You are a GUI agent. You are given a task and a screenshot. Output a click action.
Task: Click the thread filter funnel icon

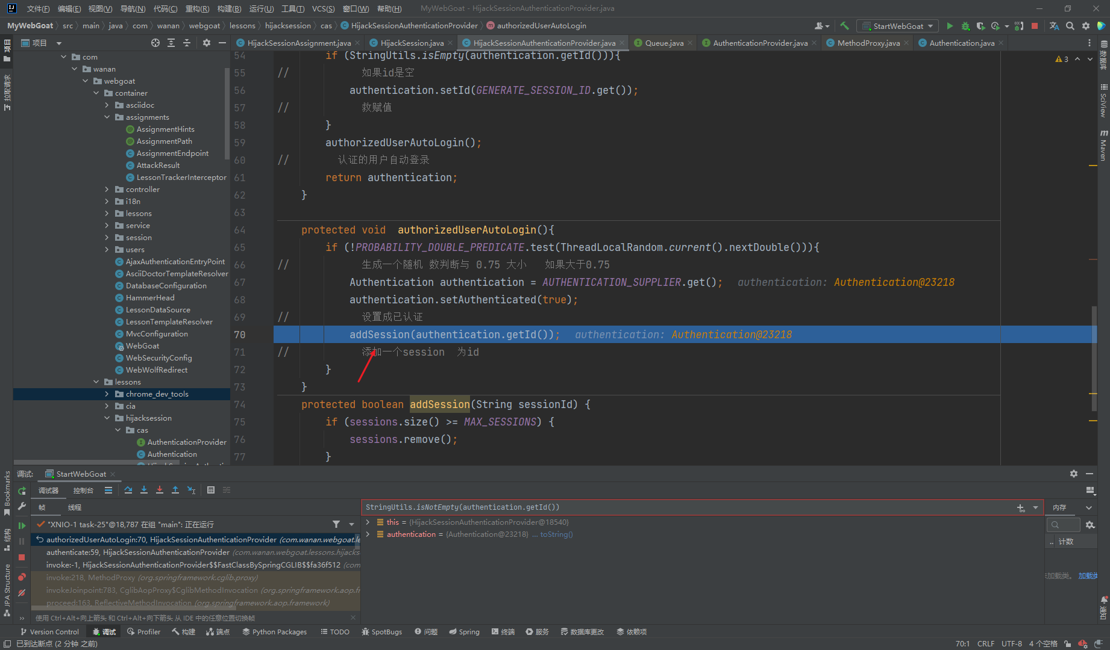pyautogui.click(x=336, y=524)
